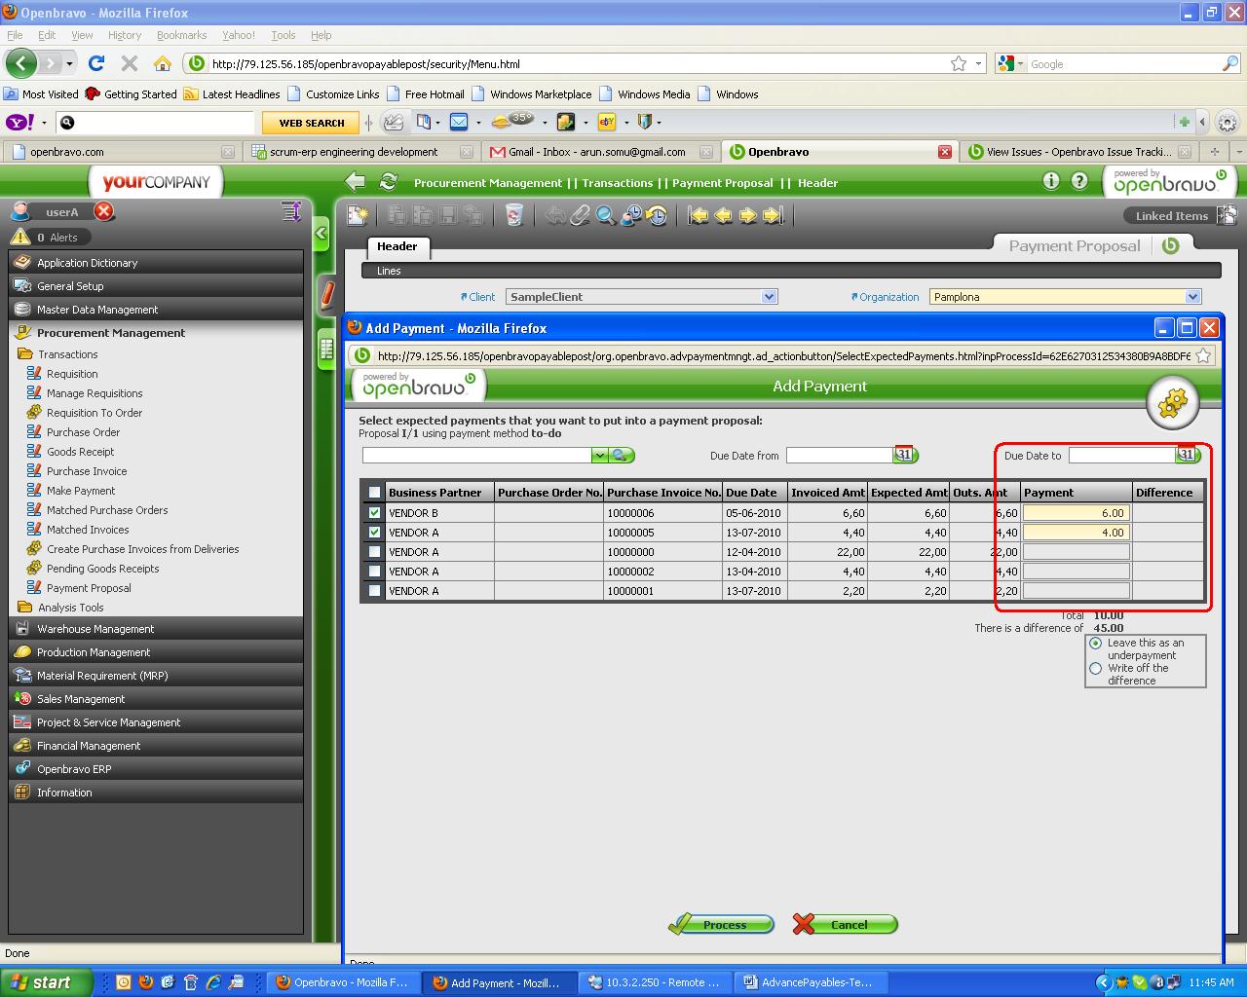This screenshot has width=1247, height=997.
Task: Click the Payment field for VENDOR B
Action: tap(1076, 513)
